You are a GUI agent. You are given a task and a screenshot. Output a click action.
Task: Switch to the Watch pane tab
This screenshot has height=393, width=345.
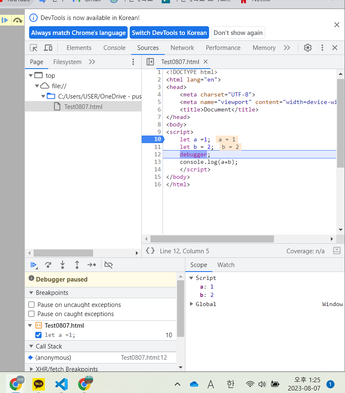tap(226, 265)
